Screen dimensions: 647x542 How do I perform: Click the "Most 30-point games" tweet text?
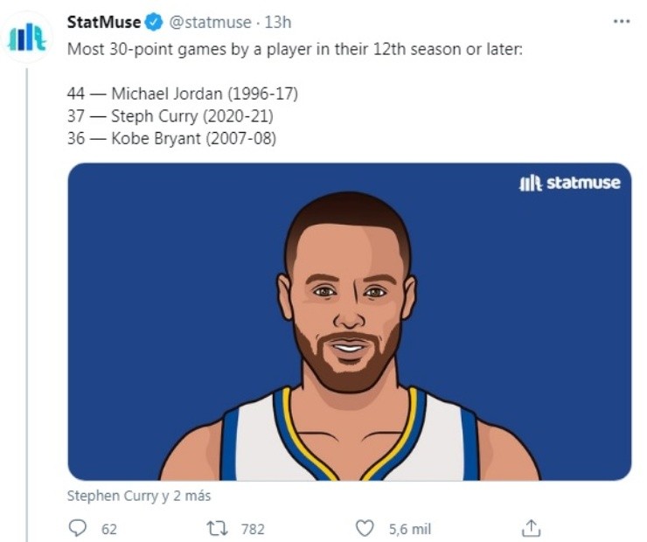(x=295, y=48)
